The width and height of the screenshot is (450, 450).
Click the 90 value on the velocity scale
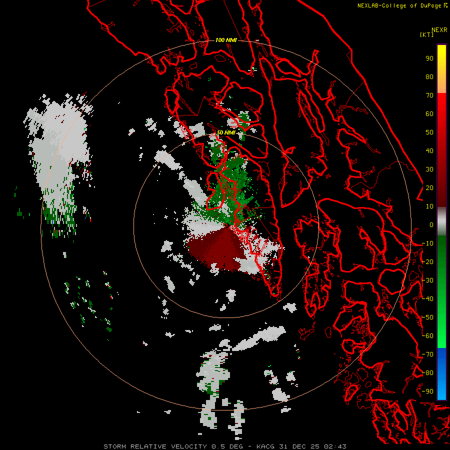point(429,58)
